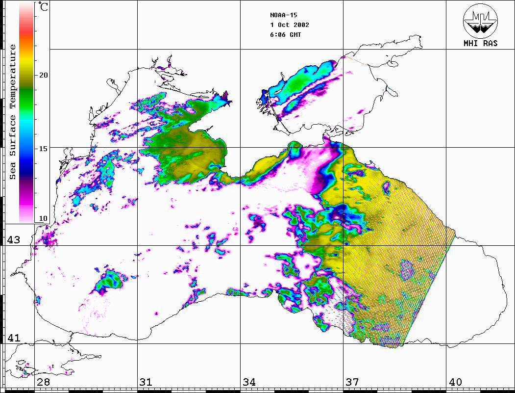Click longitude label 40

pyautogui.click(x=455, y=382)
